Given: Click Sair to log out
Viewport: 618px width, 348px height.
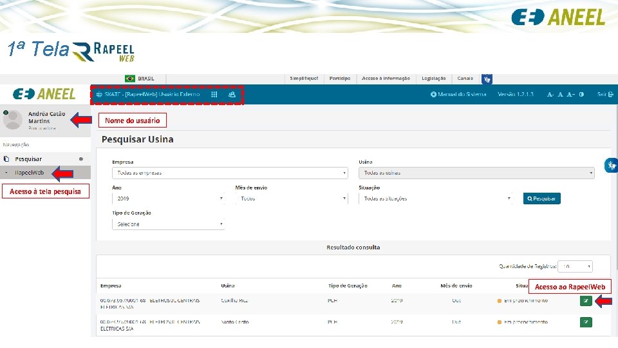Looking at the screenshot, I should click(605, 94).
